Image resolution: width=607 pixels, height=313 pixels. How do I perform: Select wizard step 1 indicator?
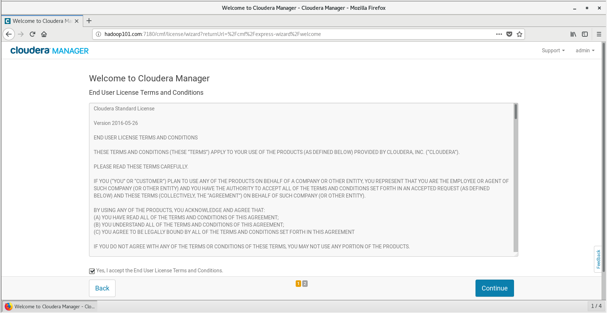298,284
